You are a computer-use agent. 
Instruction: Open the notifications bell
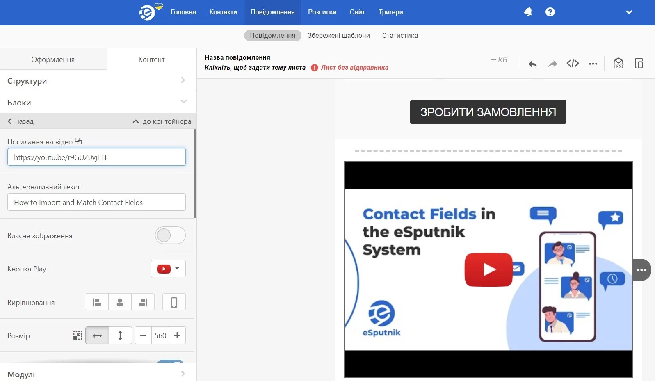(x=528, y=12)
